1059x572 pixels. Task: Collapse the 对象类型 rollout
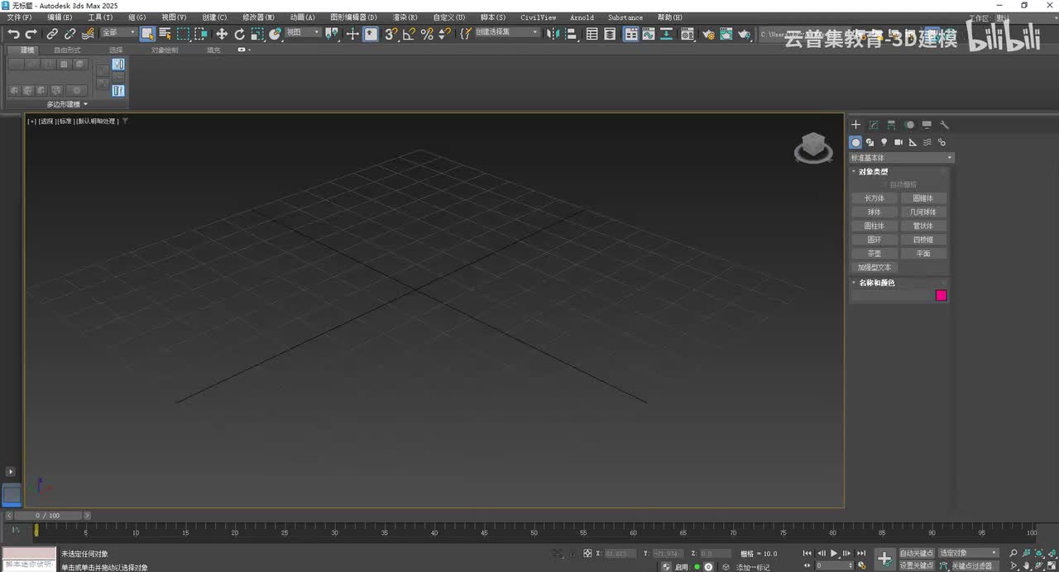pos(873,172)
